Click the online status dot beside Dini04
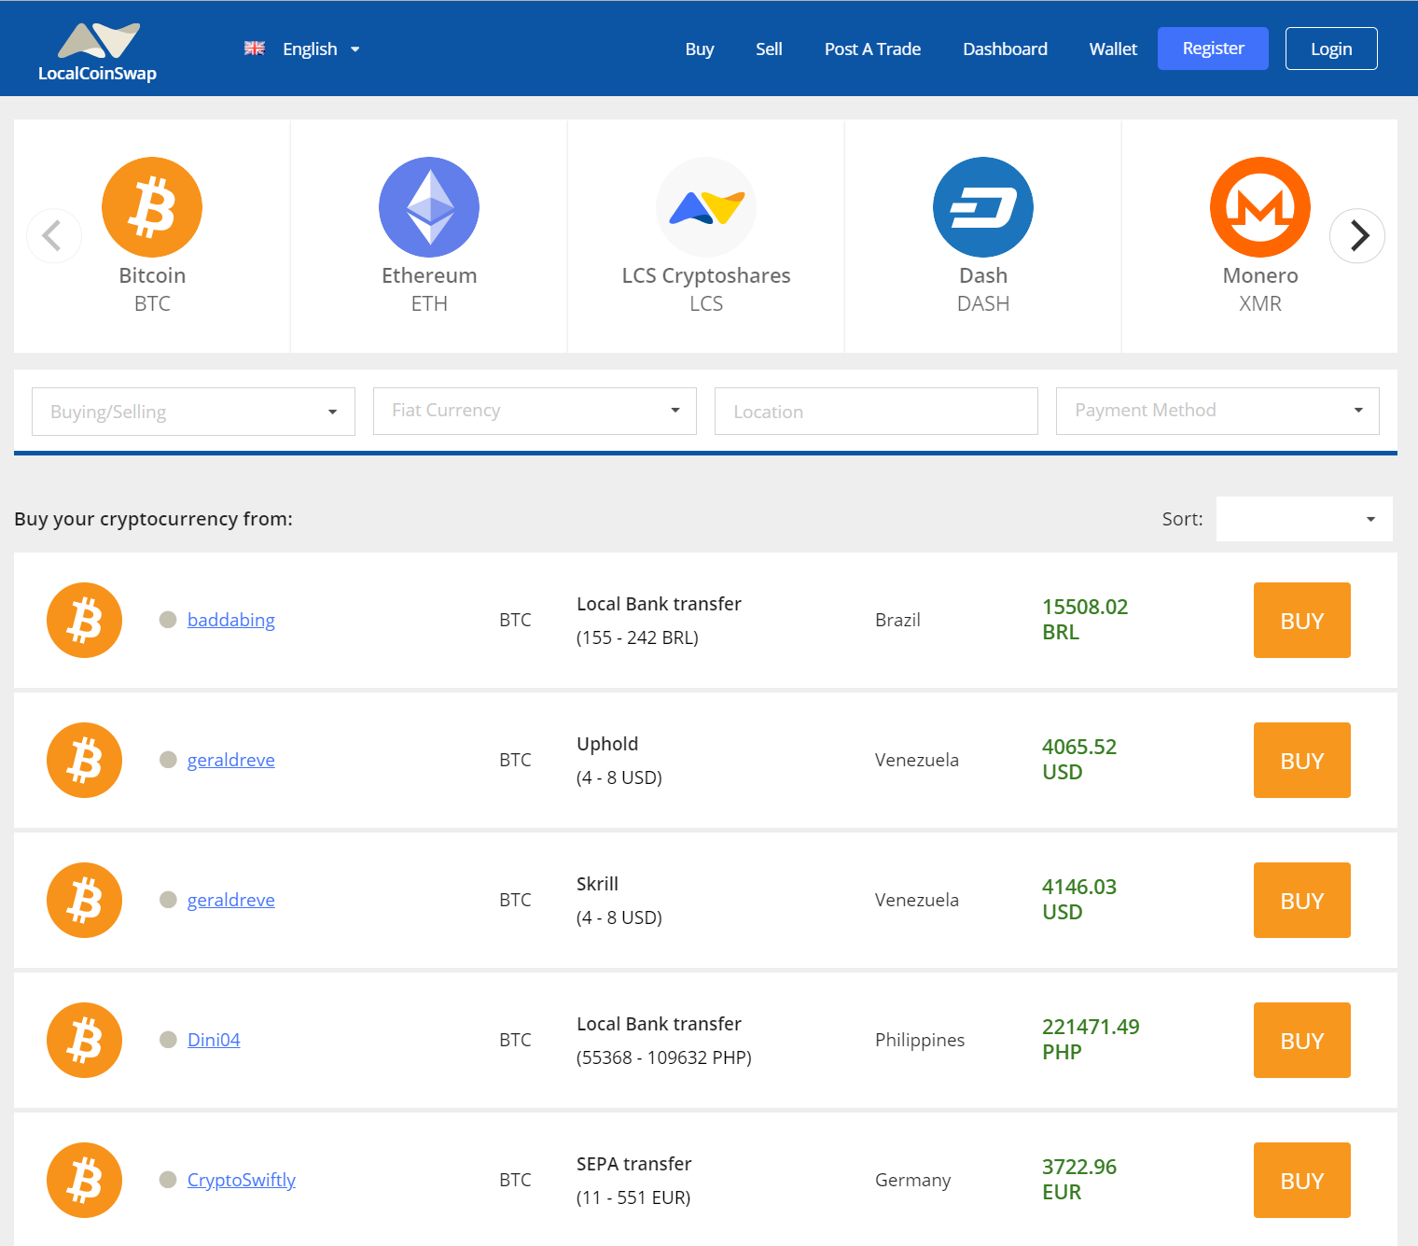This screenshot has height=1246, width=1418. [x=168, y=1039]
